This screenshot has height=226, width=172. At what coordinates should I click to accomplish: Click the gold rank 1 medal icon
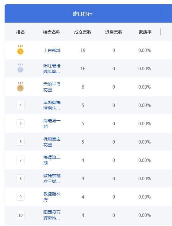21,50
